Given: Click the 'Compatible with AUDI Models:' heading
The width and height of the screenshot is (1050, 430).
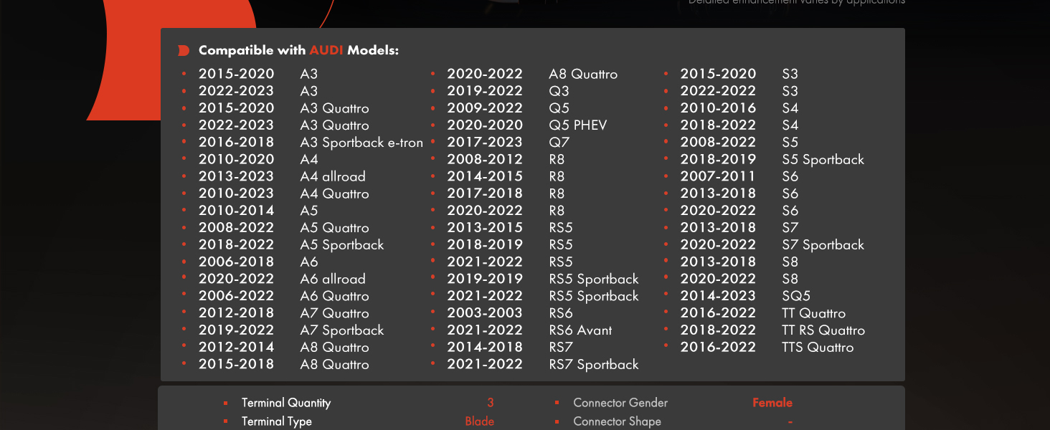Looking at the screenshot, I should click(x=298, y=50).
